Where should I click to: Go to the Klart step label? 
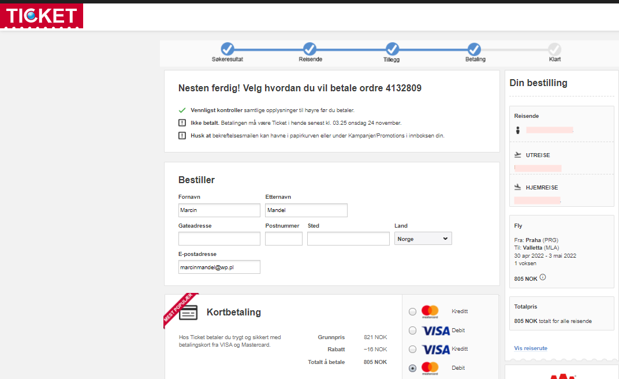tap(555, 59)
